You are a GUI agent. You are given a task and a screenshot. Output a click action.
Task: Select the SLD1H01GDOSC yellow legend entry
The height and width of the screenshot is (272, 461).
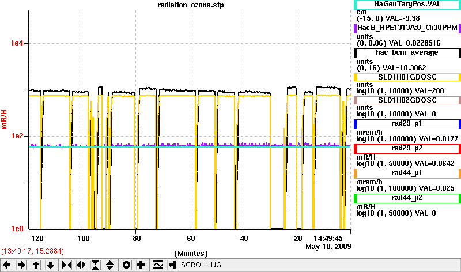[407, 77]
